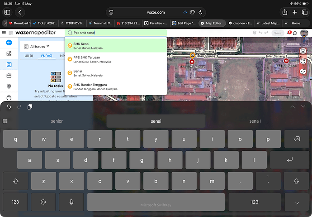
Task: Click the redo arrow in the editor toolbar
Action: [266, 33]
